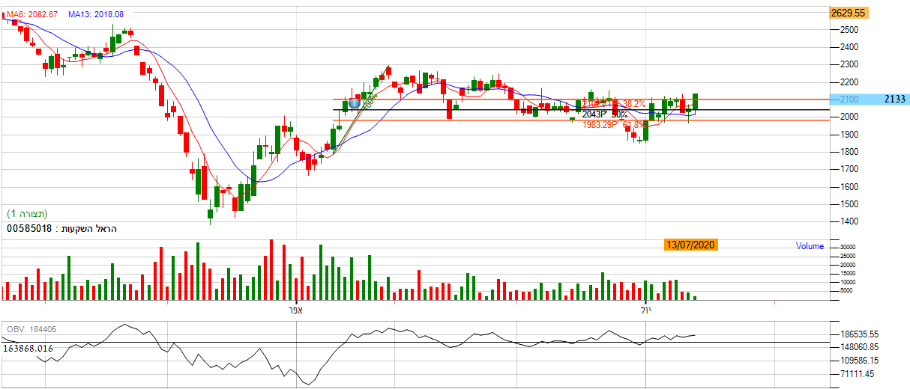Image resolution: width=910 pixels, height=389 pixels.
Task: Select the blue Volume panel label
Action: [809, 246]
